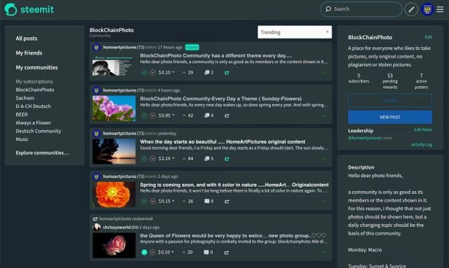449x268 pixels.
Task: Click Edit next to BlockChainPhoto
Action: point(428,37)
